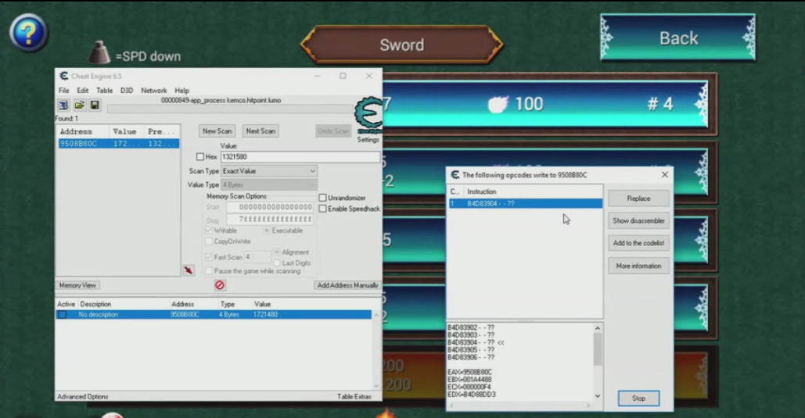Click the open process icon in Cheat Engine toolbar
This screenshot has height=418, width=805.
tap(63, 105)
